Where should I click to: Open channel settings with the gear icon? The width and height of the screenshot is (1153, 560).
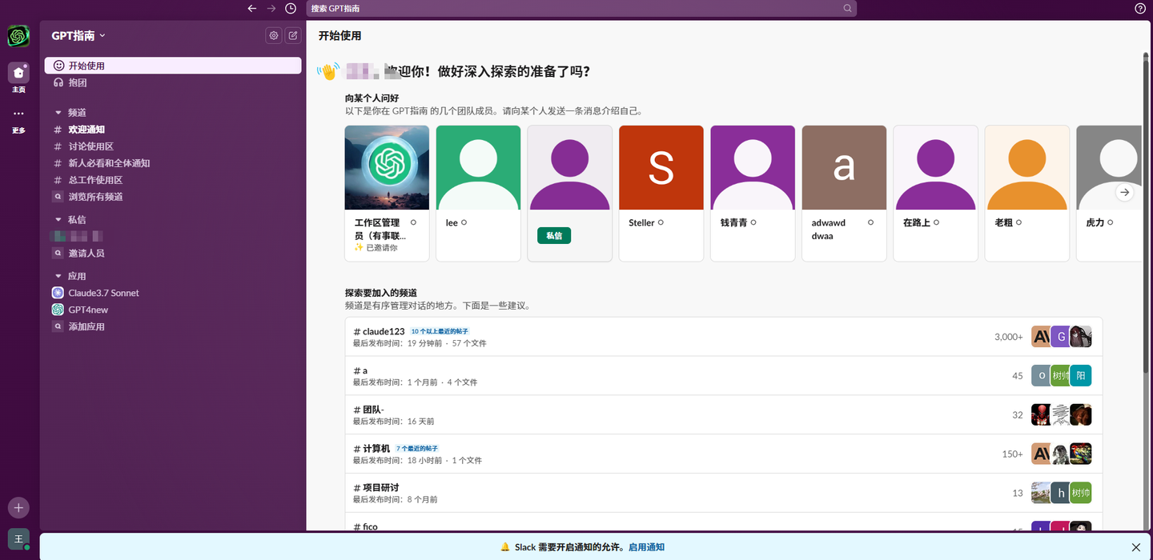coord(273,35)
